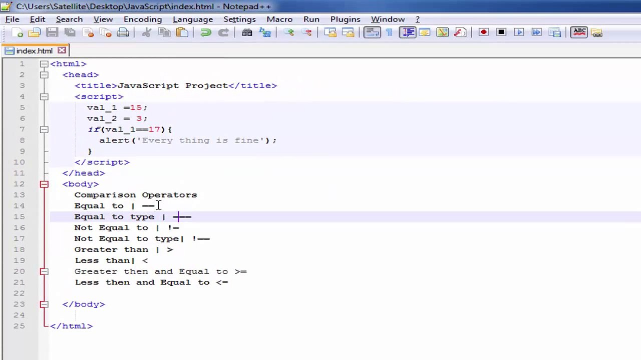Screen dimensions: 641x360
Task: Click the 'val_2 = 3;' code line
Action: (117, 118)
